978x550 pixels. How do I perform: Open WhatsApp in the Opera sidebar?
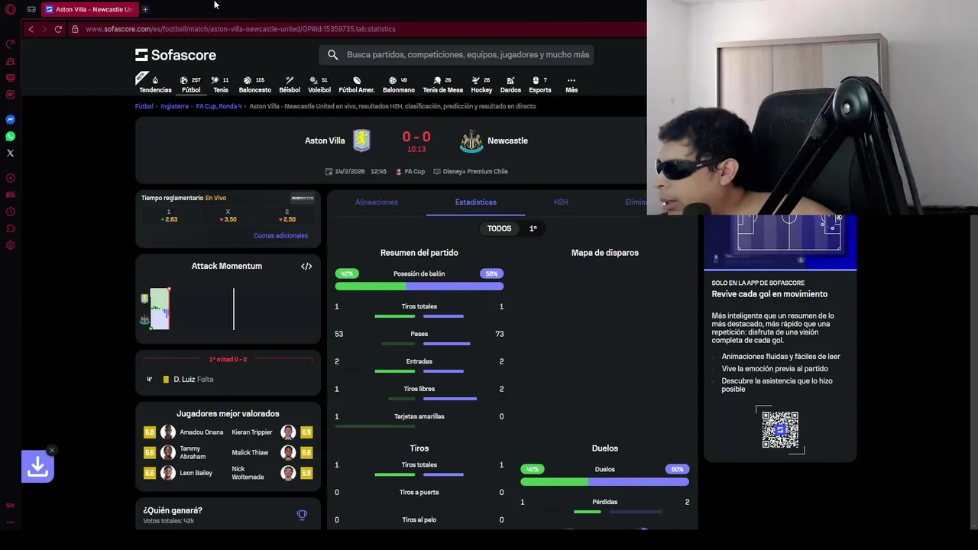(x=10, y=137)
